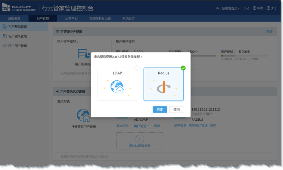Click the 资产配额 progress bar

click(x=244, y=56)
